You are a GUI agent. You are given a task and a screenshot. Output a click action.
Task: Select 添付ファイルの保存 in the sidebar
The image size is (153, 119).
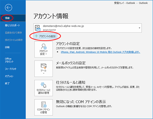point(14,40)
